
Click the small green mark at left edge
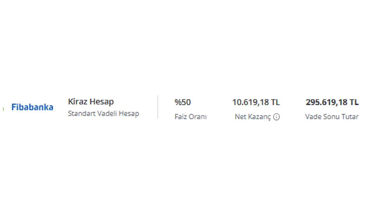point(3,109)
